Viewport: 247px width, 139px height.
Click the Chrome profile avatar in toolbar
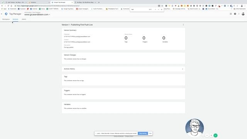[x=242, y=6]
